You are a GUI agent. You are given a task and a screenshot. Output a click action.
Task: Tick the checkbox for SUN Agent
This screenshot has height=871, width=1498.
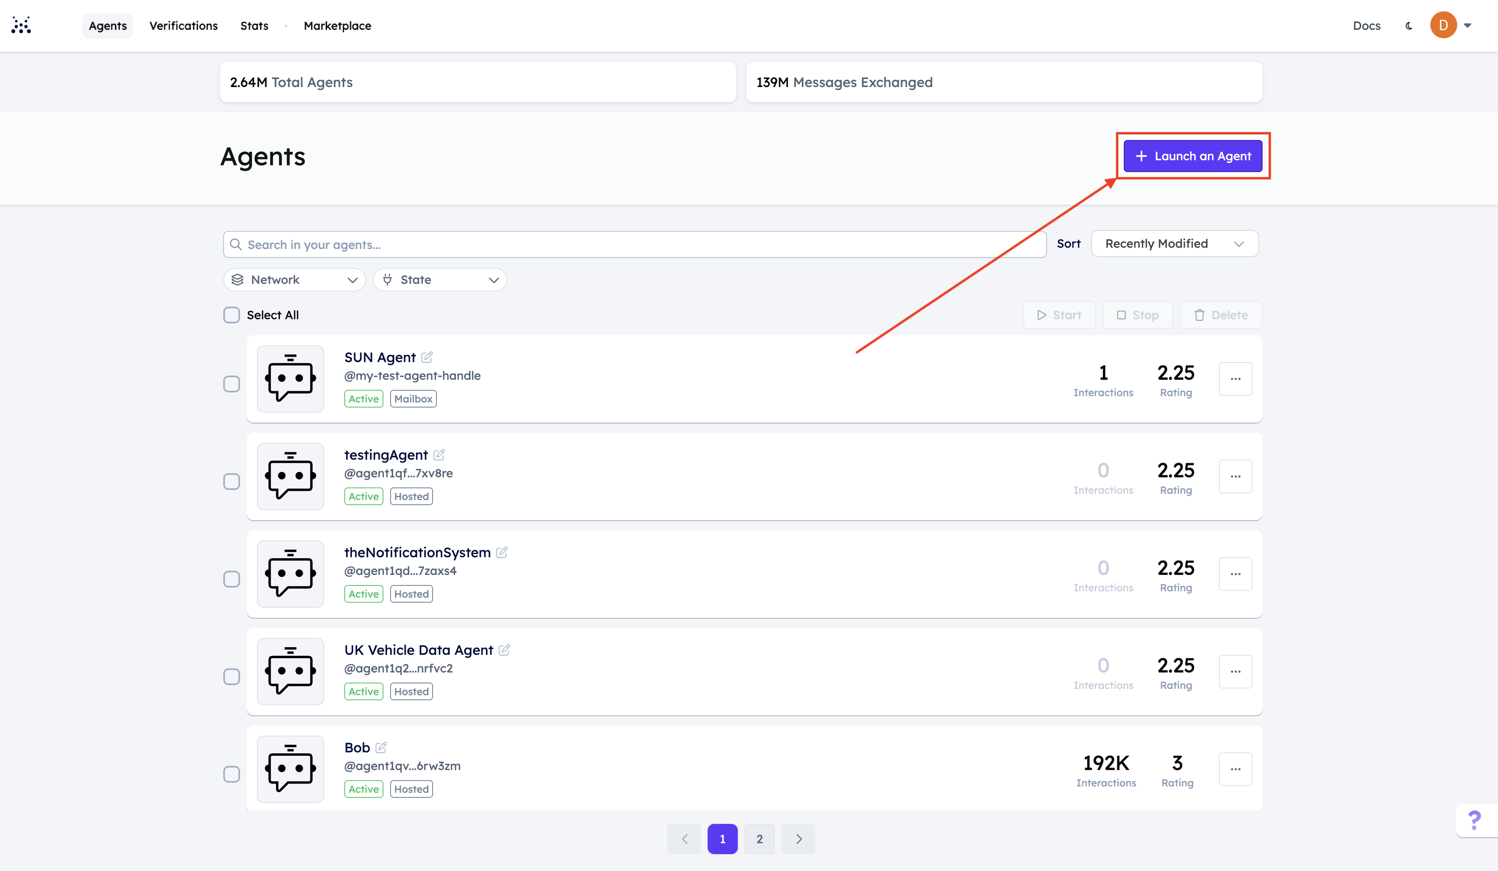click(x=231, y=384)
